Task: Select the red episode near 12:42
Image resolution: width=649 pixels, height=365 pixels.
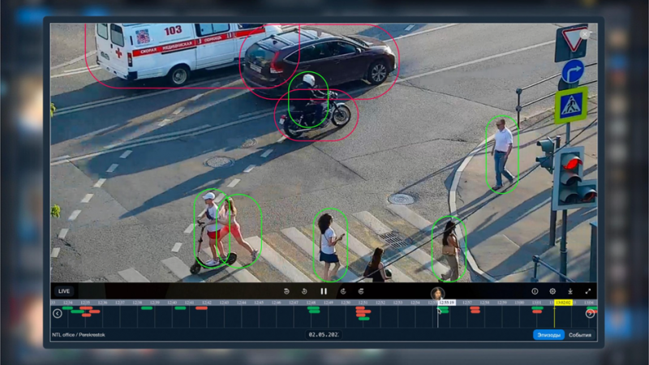Action: tap(201, 308)
